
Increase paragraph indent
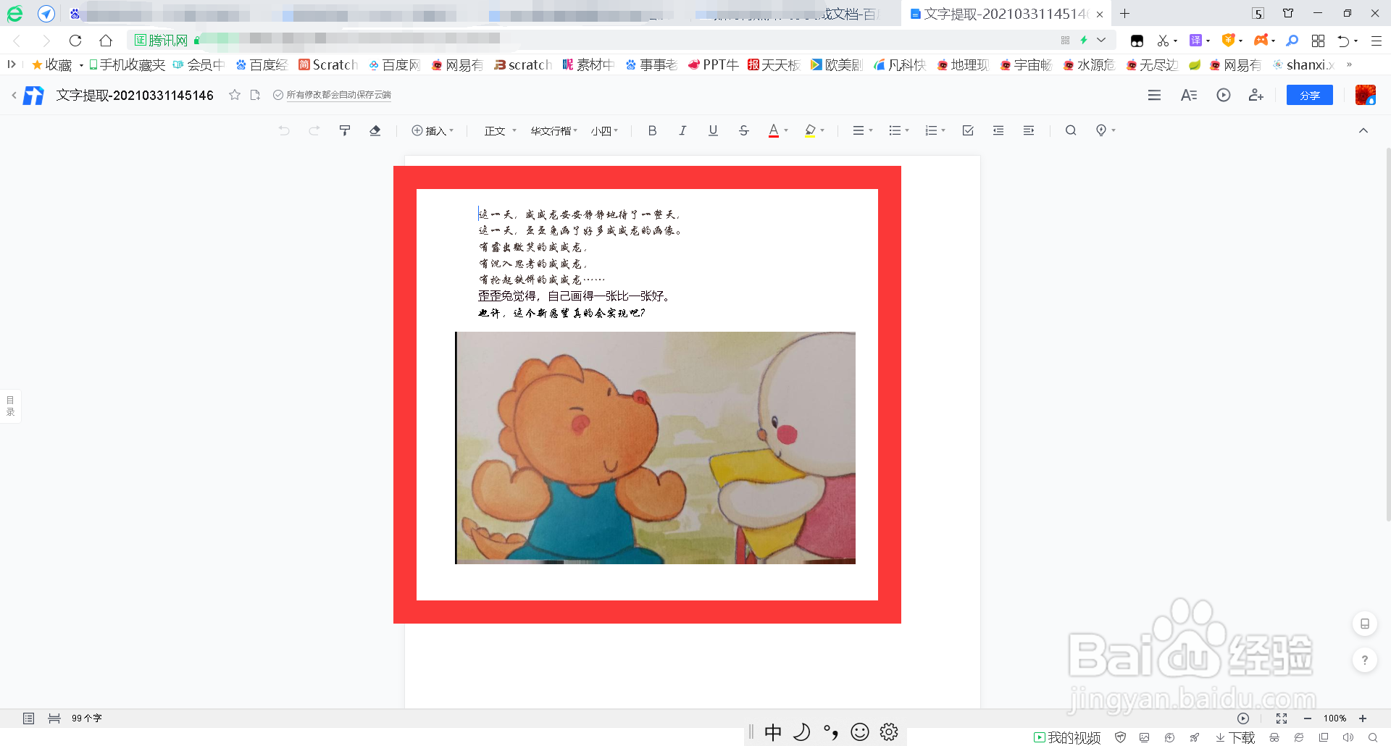[1029, 130]
